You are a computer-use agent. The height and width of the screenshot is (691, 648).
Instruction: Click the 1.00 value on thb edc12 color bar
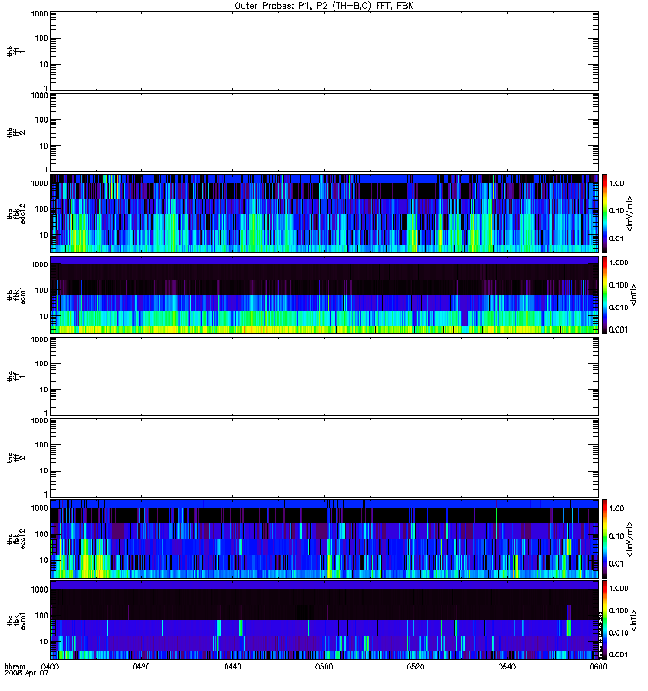pyautogui.click(x=617, y=183)
